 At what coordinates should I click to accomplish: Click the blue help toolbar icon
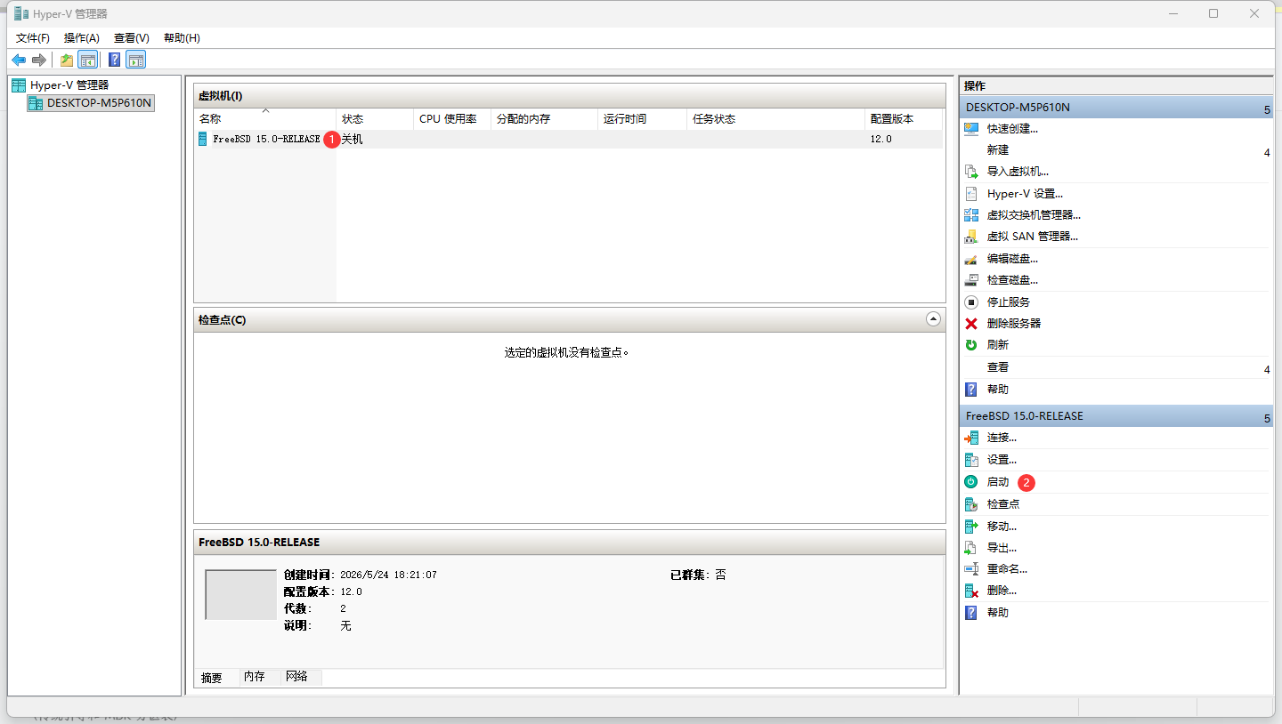click(x=114, y=60)
